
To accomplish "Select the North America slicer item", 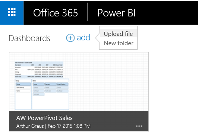I will tap(23, 87).
